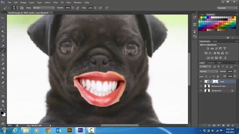Add a Color Balance adjustment

210,53
